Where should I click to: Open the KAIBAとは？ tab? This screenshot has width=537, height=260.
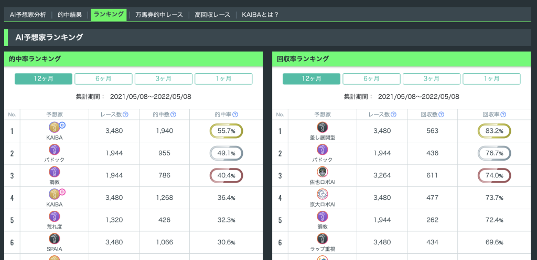[x=260, y=15]
